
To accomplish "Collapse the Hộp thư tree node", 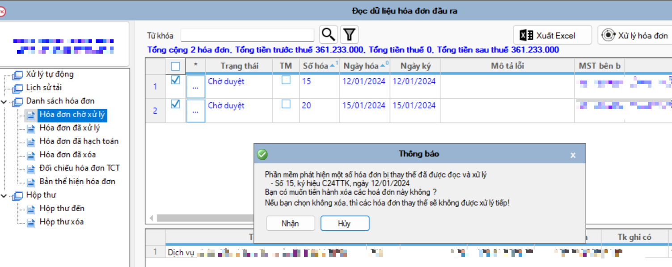I will coord(4,195).
